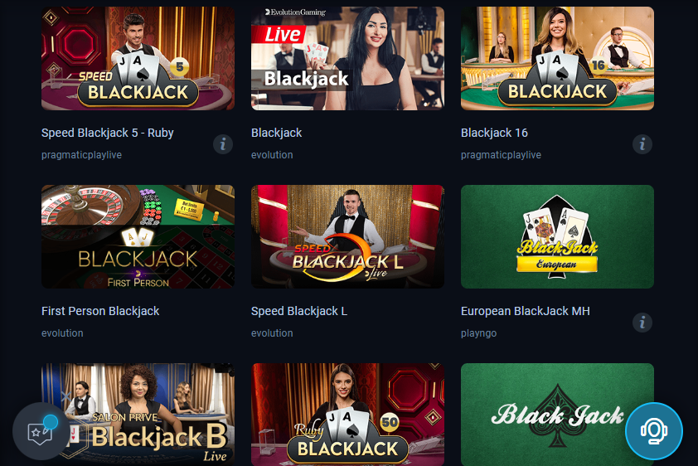
Task: Open the First Person Blackjack title link
Action: (100, 311)
